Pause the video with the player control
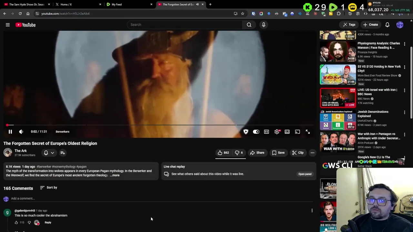Screen dimensions: 413x232 (10, 131)
